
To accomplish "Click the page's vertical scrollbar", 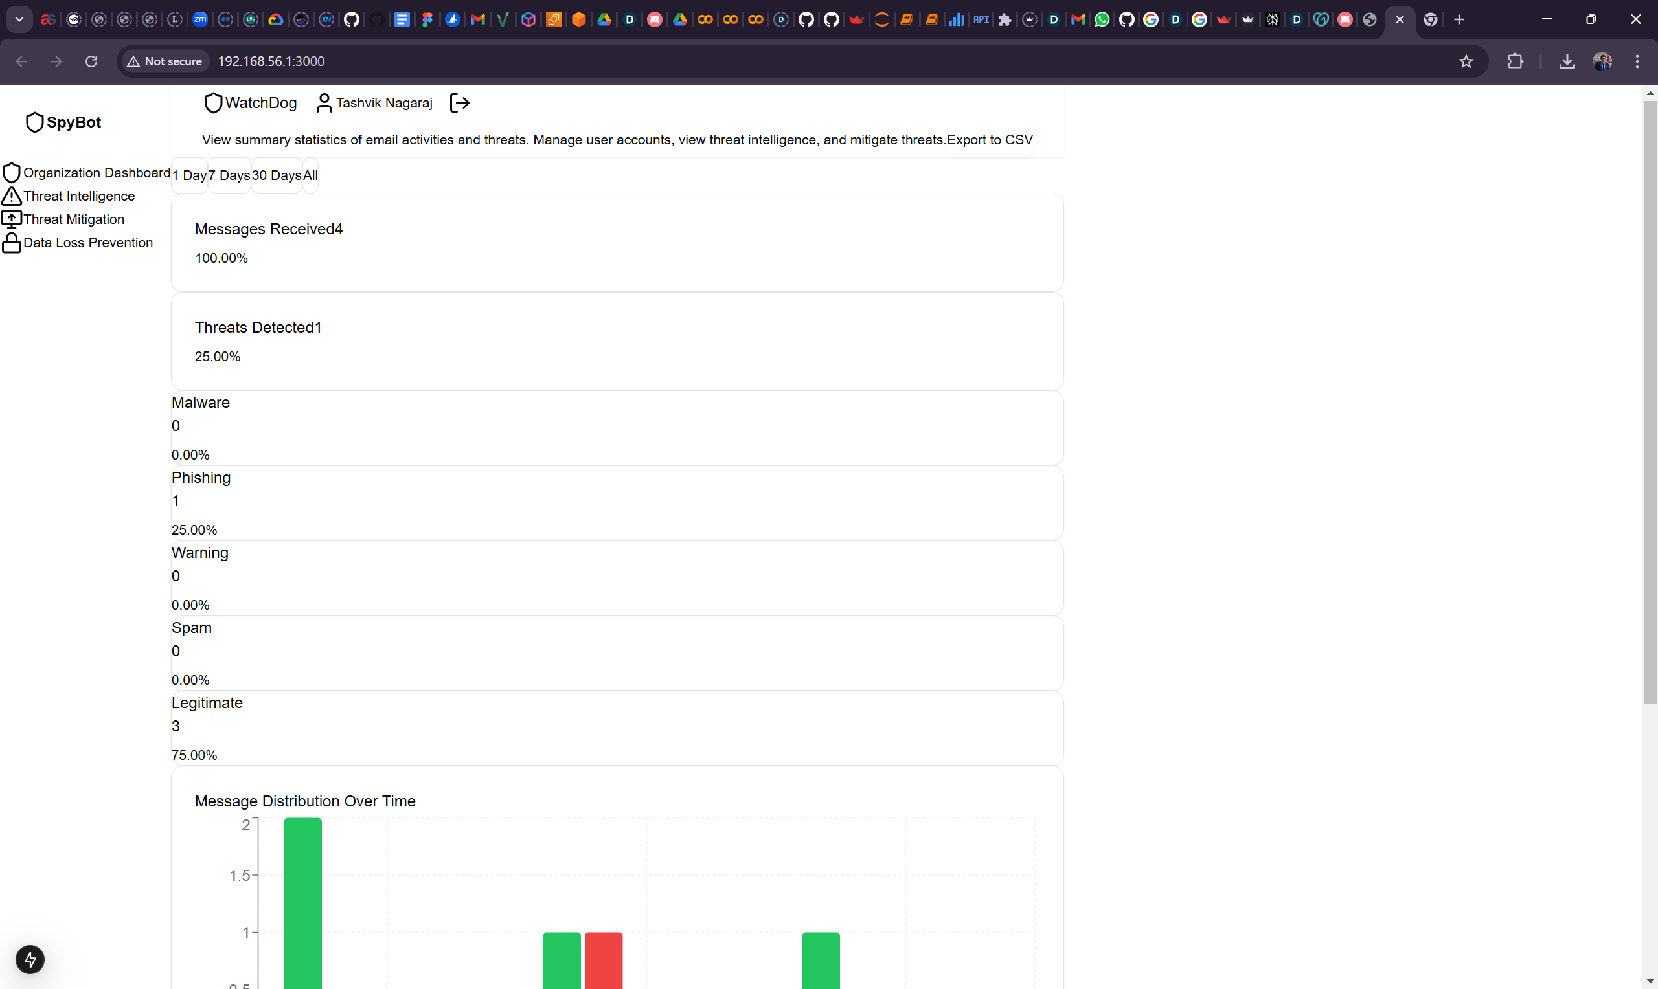I will coord(1650,400).
